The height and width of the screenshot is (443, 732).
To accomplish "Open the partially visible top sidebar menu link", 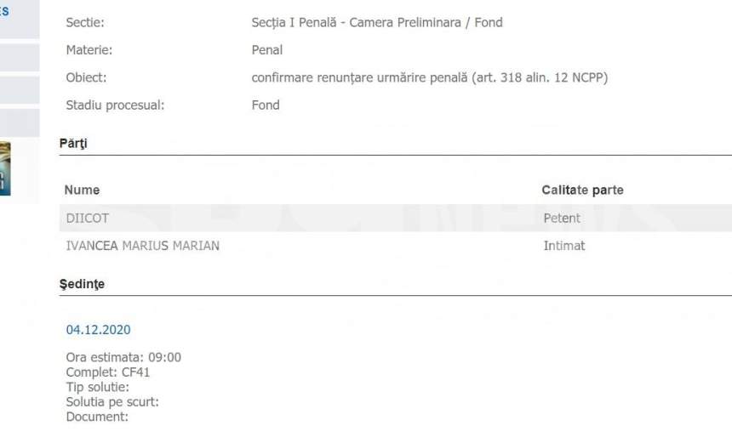I will [x=5, y=12].
